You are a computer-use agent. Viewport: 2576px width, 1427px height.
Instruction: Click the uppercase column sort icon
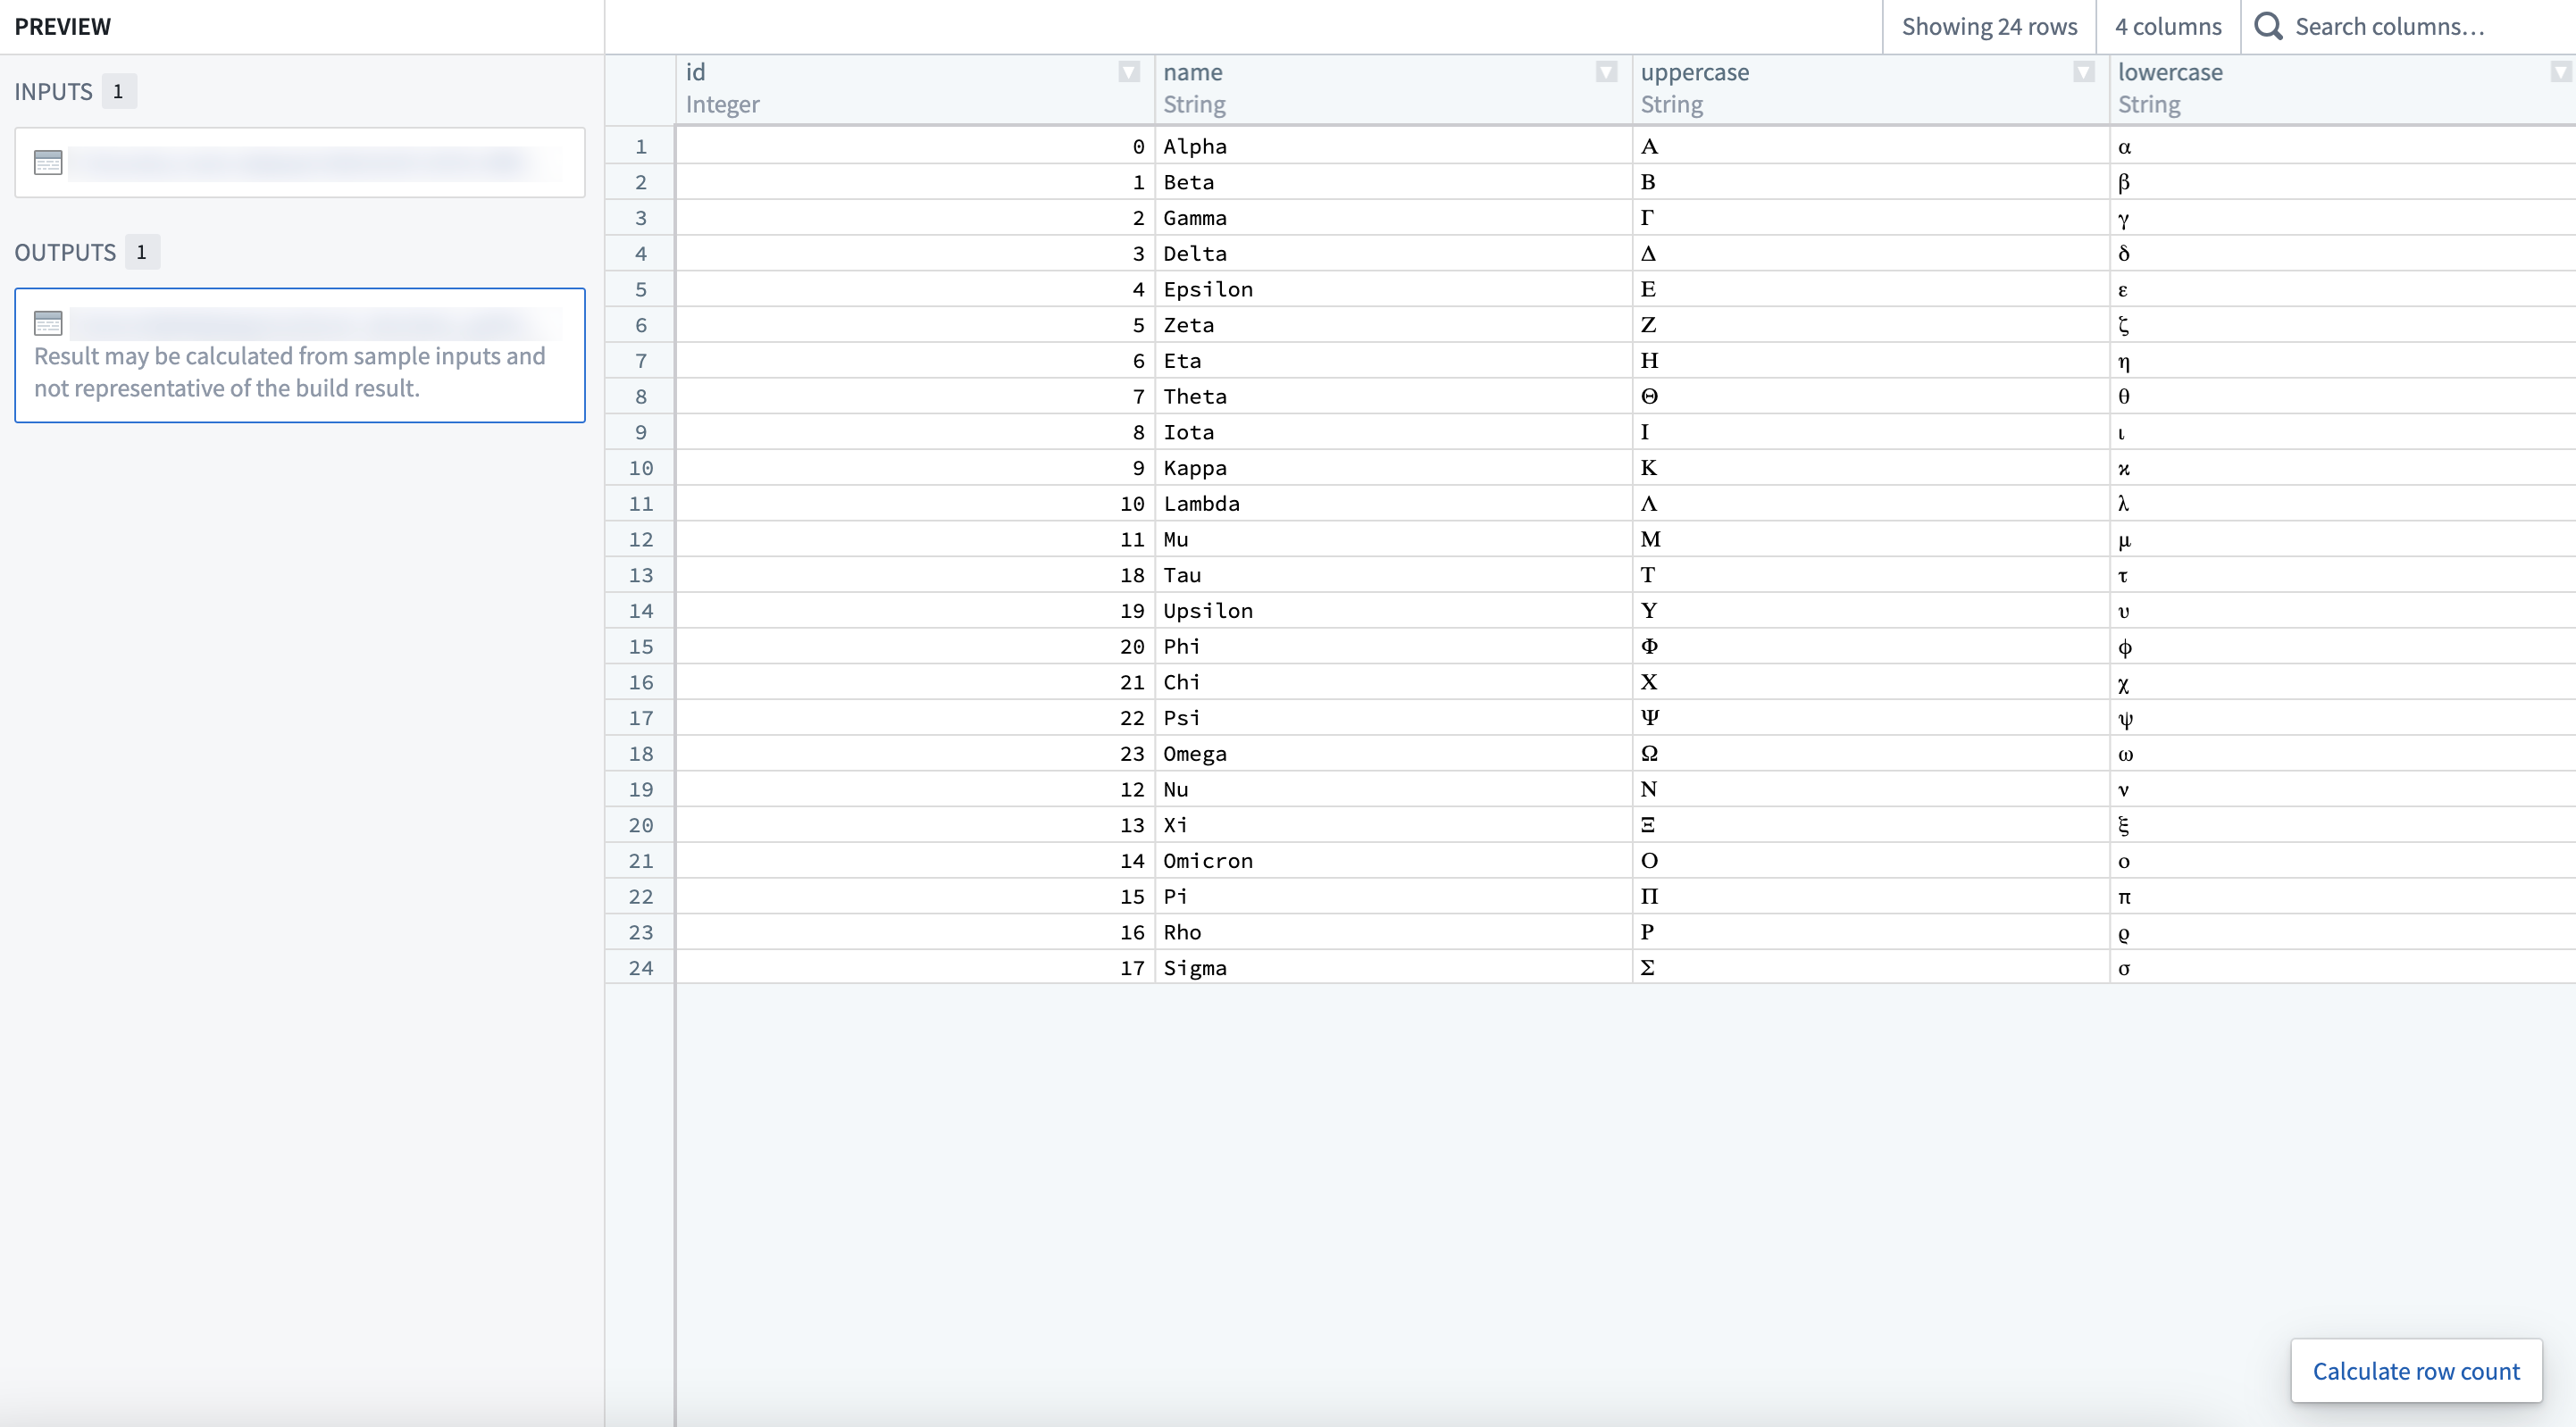(x=2082, y=72)
